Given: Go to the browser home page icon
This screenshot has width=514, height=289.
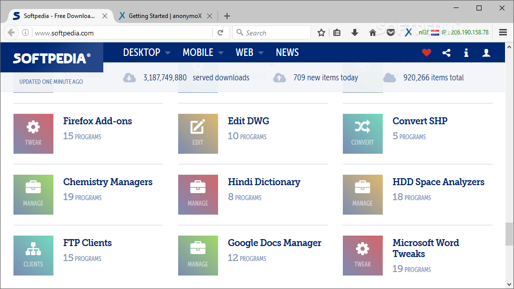Looking at the screenshot, I should (372, 33).
